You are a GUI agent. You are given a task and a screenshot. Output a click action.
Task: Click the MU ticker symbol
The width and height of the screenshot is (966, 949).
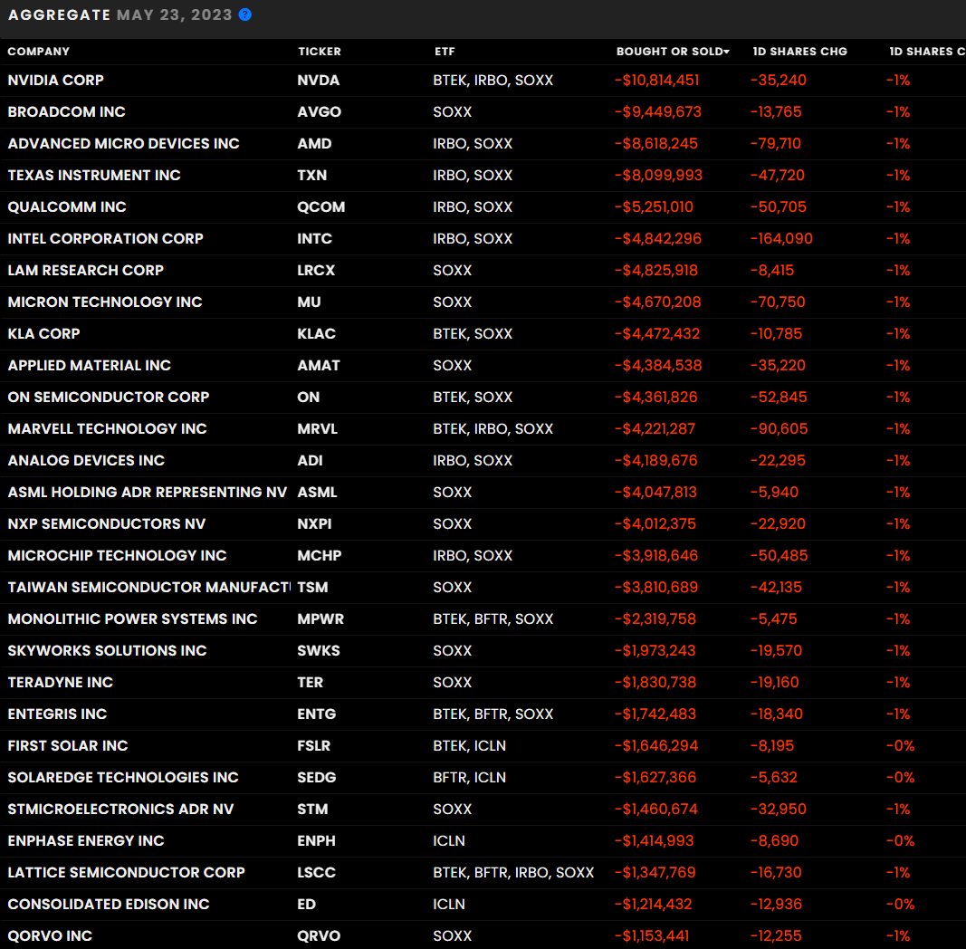(x=310, y=302)
